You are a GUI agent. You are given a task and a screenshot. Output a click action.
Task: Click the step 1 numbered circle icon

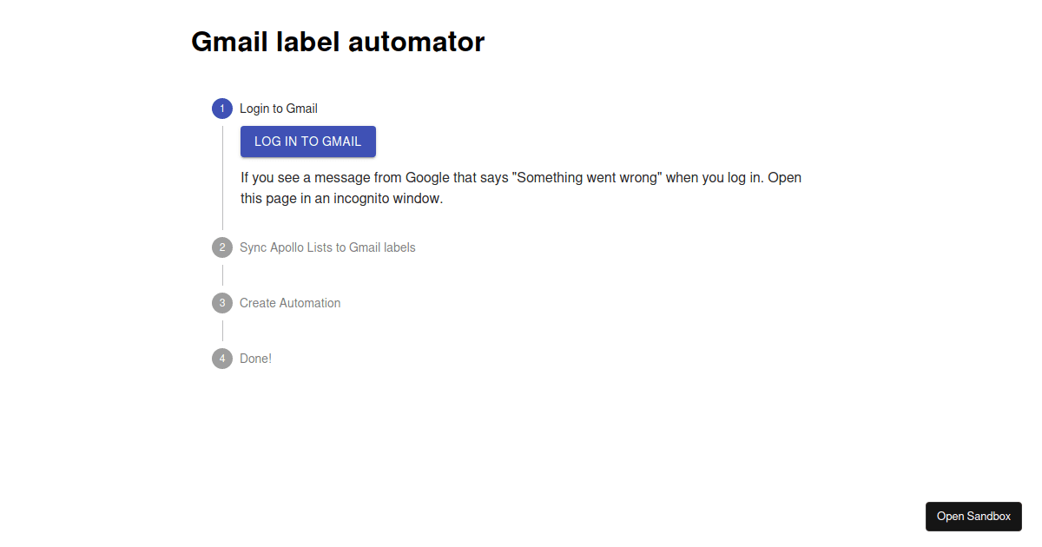pyautogui.click(x=222, y=108)
